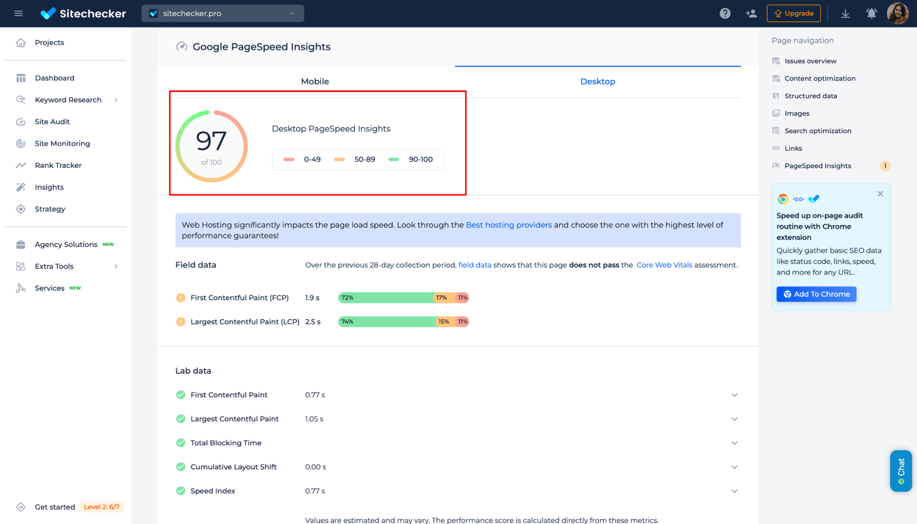Image resolution: width=917 pixels, height=524 pixels.
Task: Open the user profile avatar
Action: (x=897, y=13)
